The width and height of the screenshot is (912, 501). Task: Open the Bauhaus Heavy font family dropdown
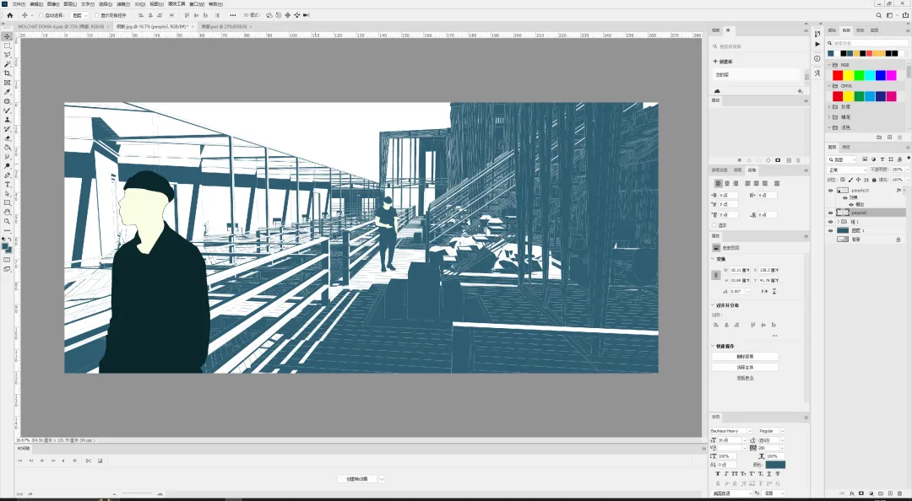click(x=731, y=431)
